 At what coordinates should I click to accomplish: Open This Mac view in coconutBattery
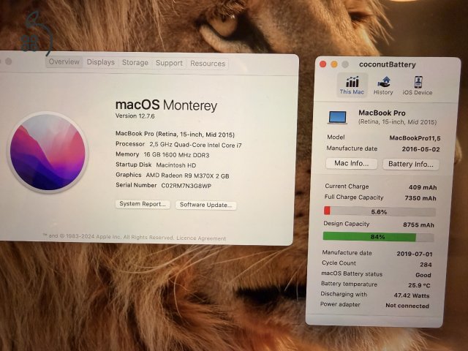(352, 86)
